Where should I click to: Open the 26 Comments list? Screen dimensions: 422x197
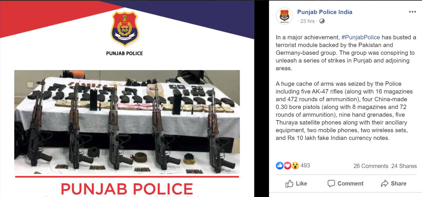(x=371, y=166)
